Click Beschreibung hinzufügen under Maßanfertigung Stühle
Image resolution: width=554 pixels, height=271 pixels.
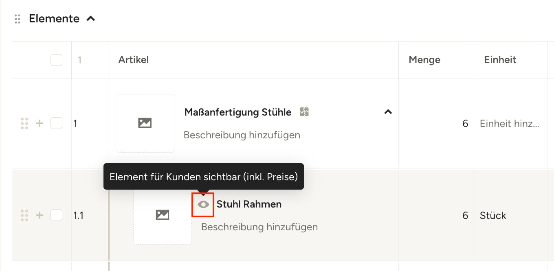[242, 135]
